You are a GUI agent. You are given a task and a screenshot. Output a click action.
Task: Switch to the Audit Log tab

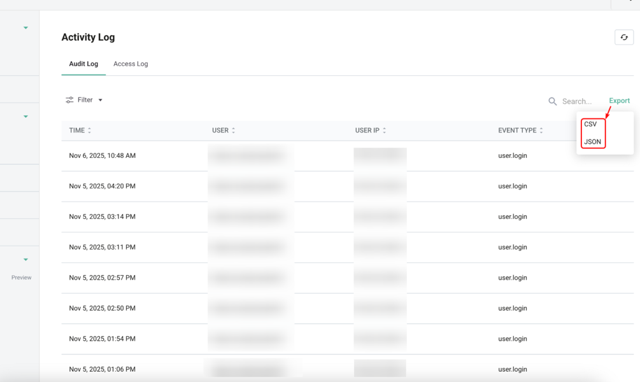(83, 64)
